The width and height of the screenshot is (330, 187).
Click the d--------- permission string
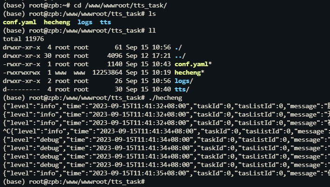[x=21, y=90]
